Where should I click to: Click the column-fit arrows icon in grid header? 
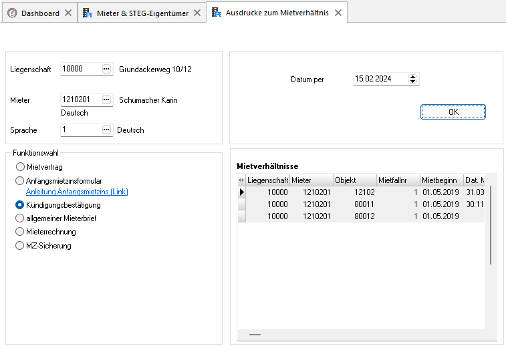(241, 180)
